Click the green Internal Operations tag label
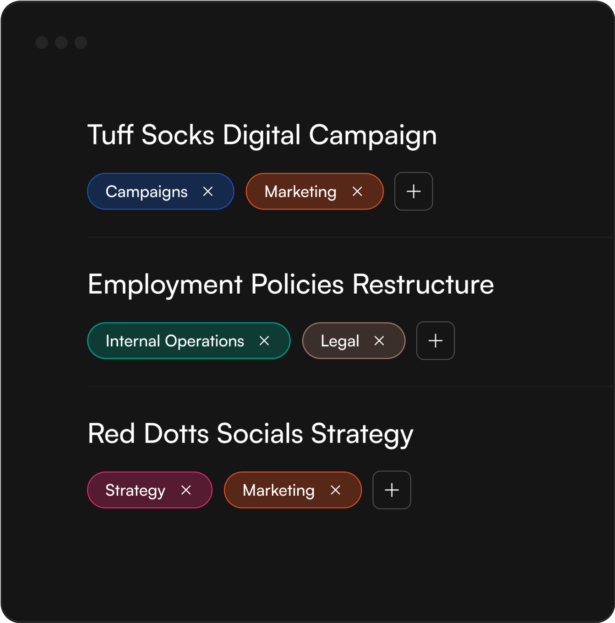Image resolution: width=615 pixels, height=623 pixels. [x=175, y=341]
